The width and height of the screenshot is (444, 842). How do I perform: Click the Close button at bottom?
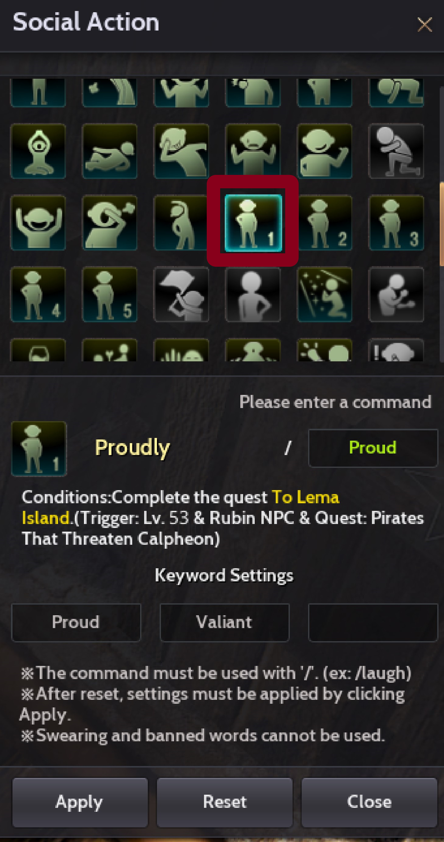[x=369, y=802]
